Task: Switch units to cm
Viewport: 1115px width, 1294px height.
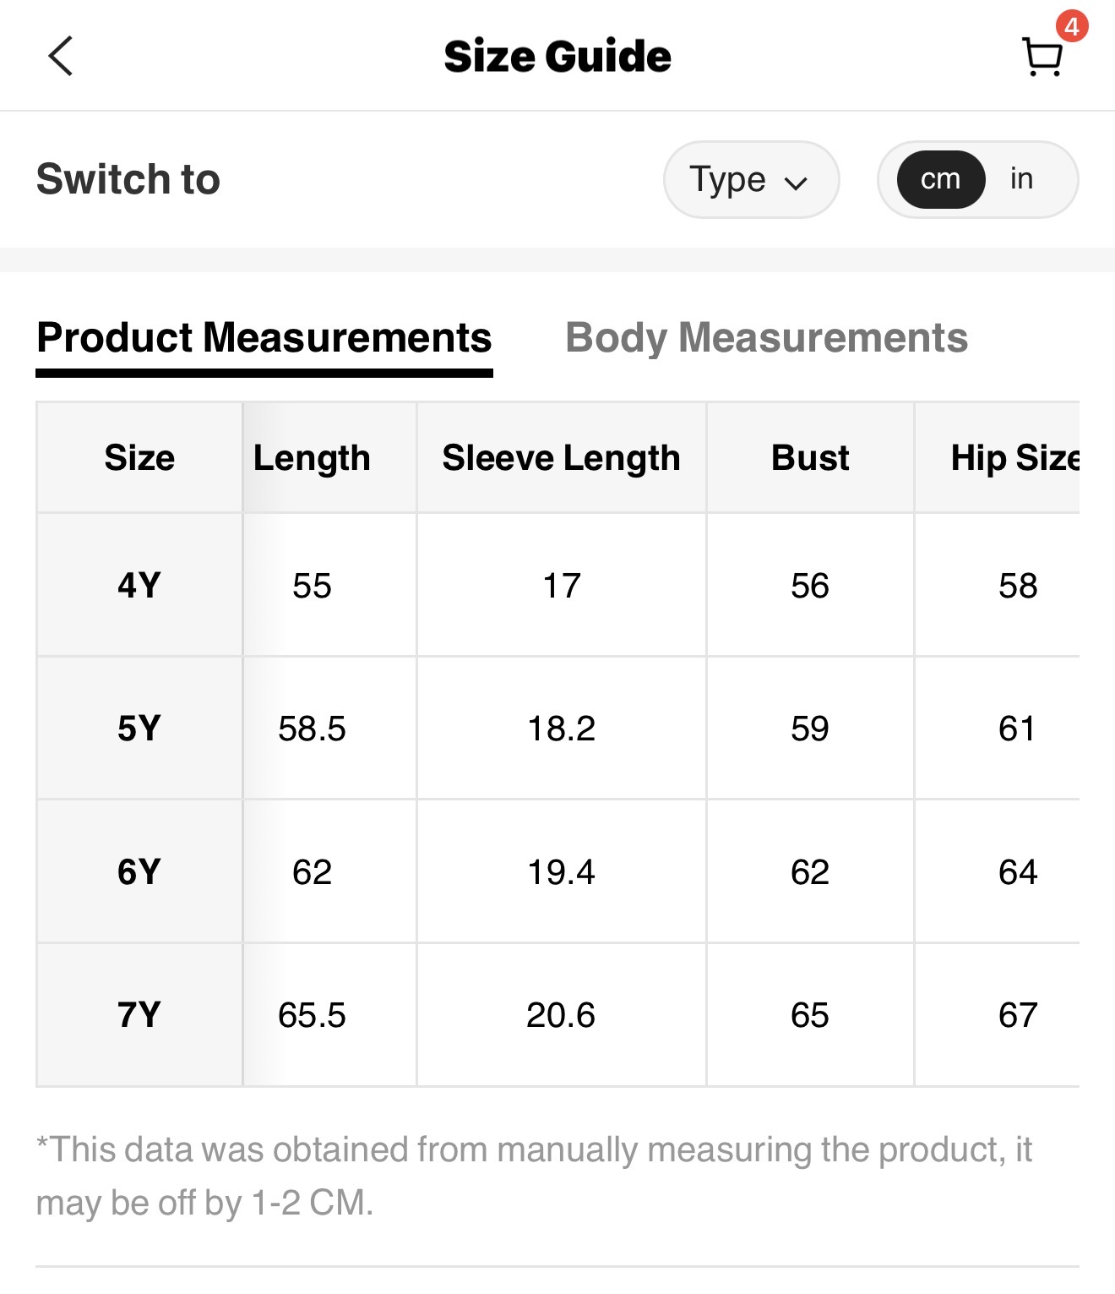Action: pos(940,179)
